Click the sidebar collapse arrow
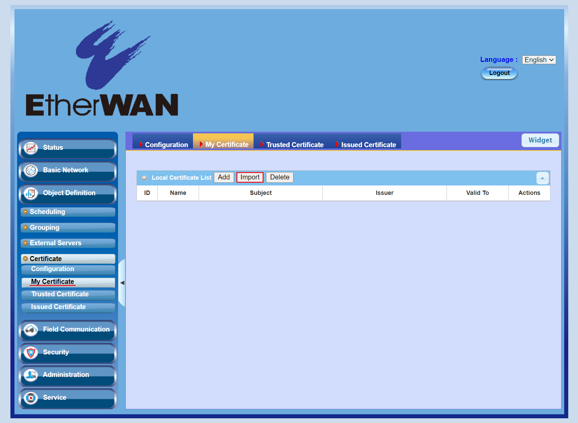The width and height of the screenshot is (578, 423). [x=122, y=283]
